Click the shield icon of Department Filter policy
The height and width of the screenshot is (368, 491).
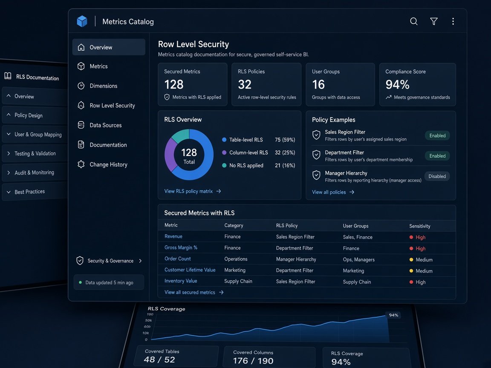(316, 155)
